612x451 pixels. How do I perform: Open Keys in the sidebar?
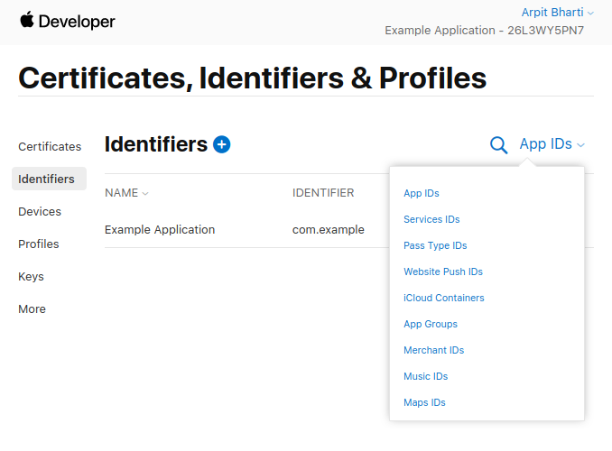click(31, 276)
